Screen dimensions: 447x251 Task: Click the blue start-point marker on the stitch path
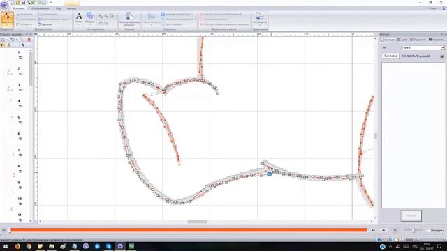pos(269,174)
